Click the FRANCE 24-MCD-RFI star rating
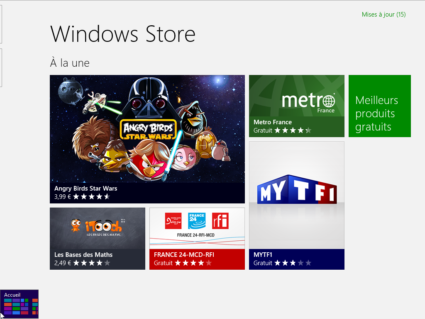 [193, 263]
